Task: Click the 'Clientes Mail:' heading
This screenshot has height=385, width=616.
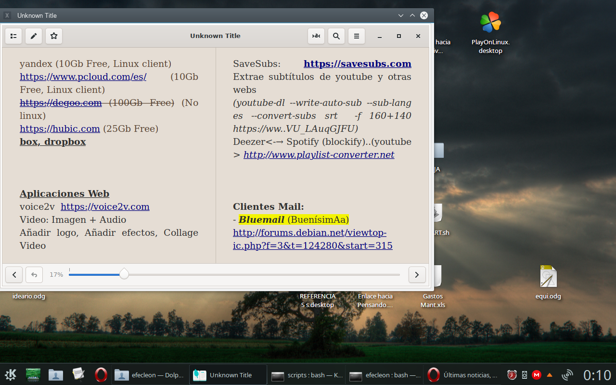Action: 269,206
